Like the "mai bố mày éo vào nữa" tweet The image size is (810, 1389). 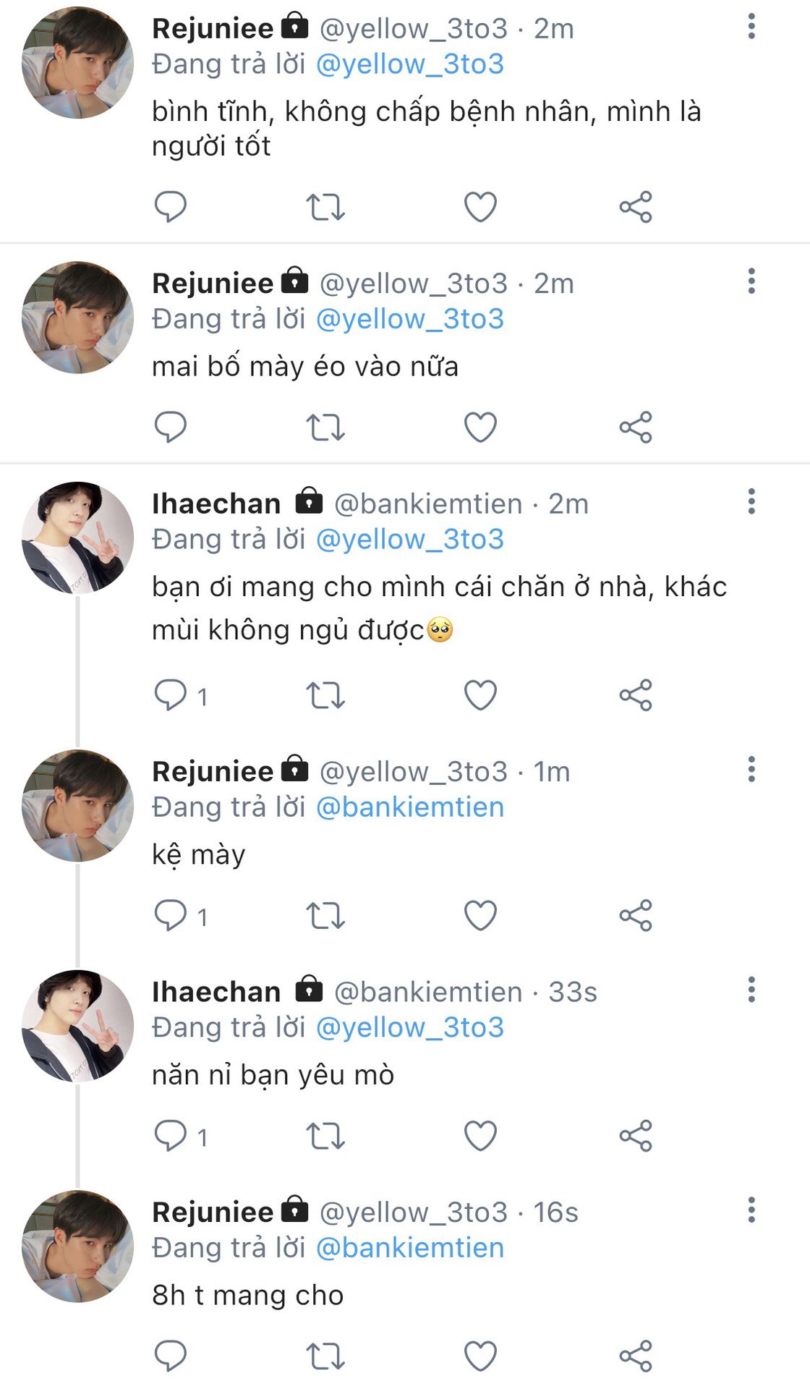pos(480,427)
